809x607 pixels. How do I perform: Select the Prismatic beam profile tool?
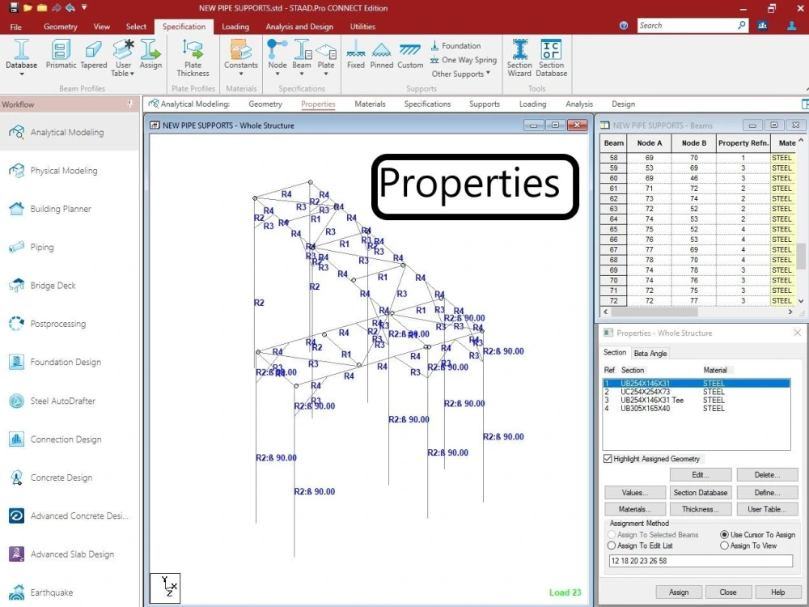coord(61,54)
